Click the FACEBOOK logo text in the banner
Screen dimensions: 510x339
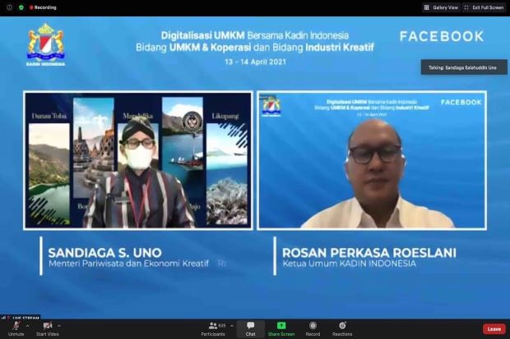pos(442,36)
